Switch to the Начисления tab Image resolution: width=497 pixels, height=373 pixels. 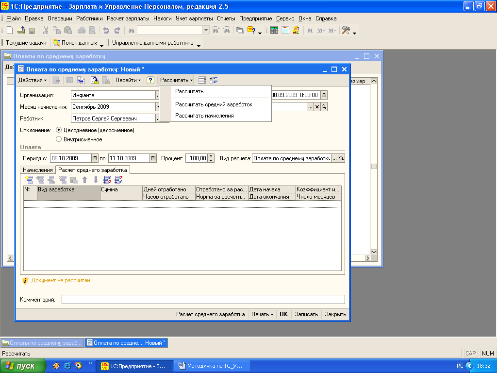[38, 170]
